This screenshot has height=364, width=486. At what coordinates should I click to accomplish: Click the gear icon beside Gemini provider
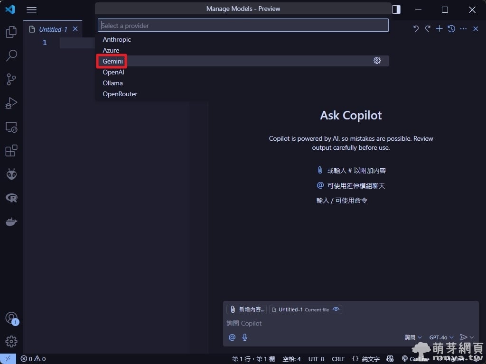pyautogui.click(x=377, y=61)
